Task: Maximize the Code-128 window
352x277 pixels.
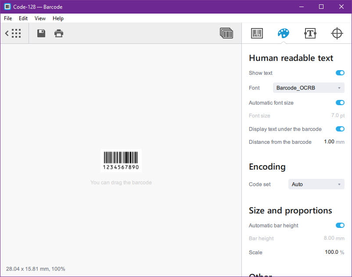Action: coord(321,7)
